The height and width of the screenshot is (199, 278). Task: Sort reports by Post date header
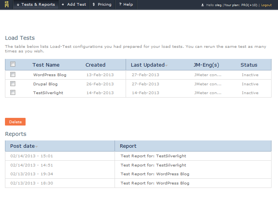[22, 146]
